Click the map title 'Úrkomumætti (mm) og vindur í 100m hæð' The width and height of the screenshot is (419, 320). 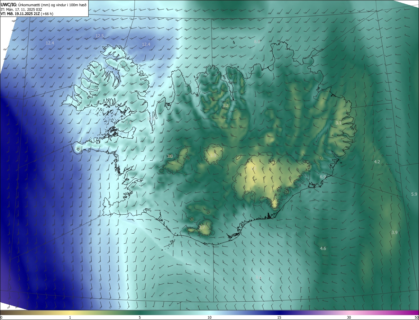52,5
